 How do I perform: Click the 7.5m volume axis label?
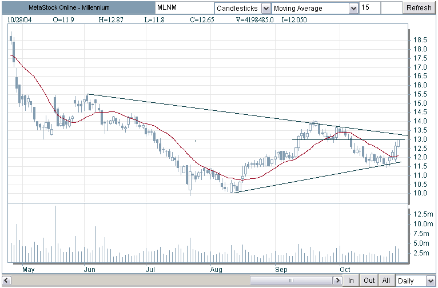421,234
